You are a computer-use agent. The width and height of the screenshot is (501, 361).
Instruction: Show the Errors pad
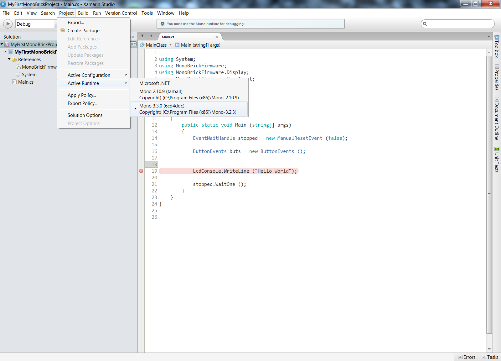pos(467,357)
